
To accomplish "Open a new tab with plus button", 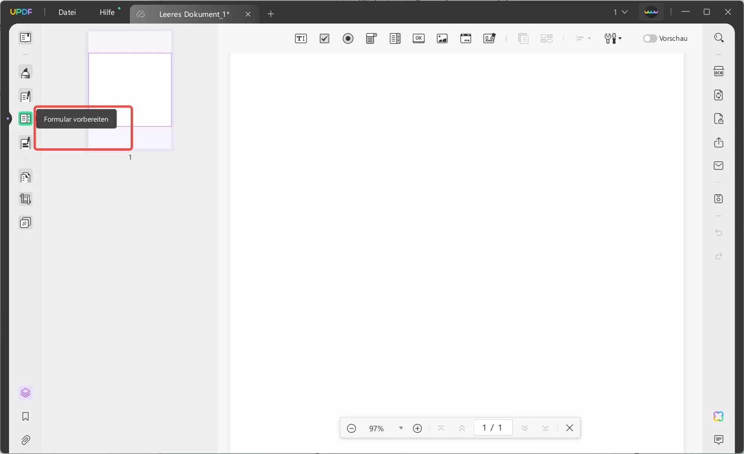I will 271,14.
